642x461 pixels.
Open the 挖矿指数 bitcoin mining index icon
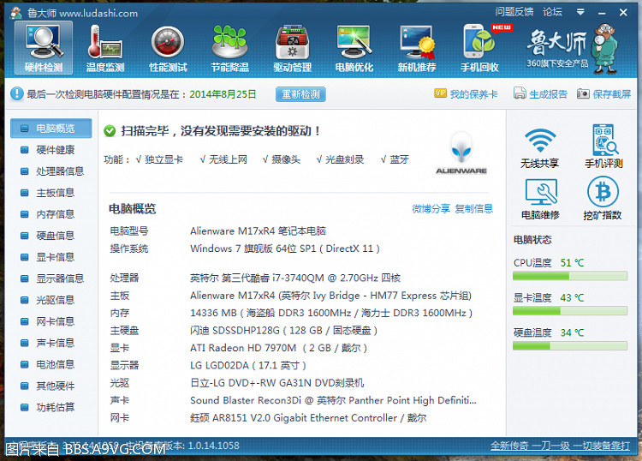pyautogui.click(x=603, y=199)
